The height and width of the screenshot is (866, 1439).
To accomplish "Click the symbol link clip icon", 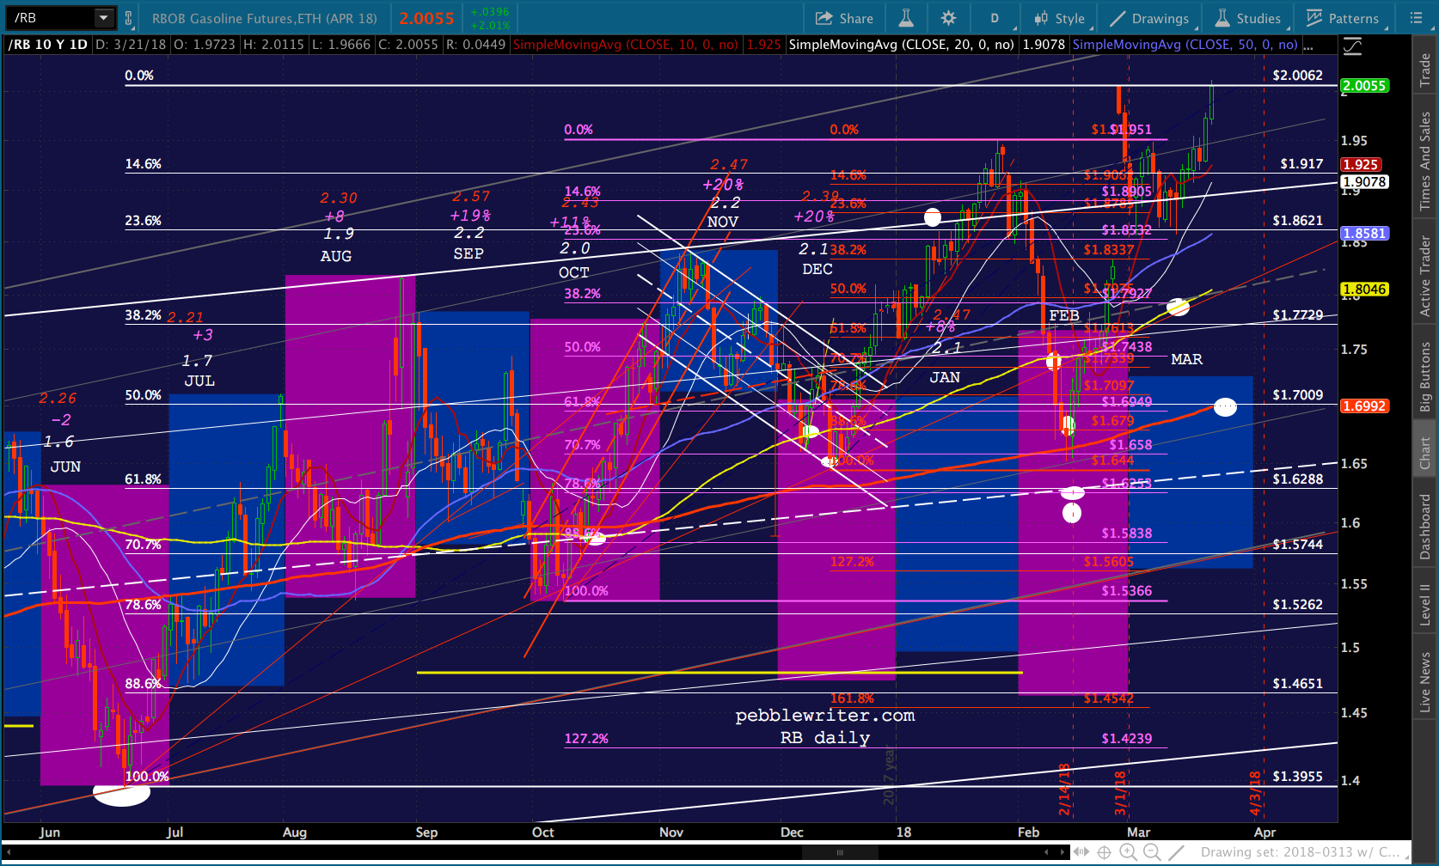I will point(128,18).
